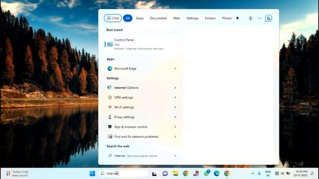Open weather widget Today's high
The image size is (319, 179).
pos(17,174)
